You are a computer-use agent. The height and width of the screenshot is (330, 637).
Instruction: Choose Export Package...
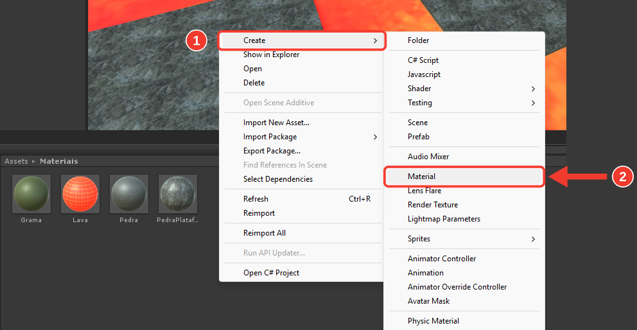coord(301,151)
